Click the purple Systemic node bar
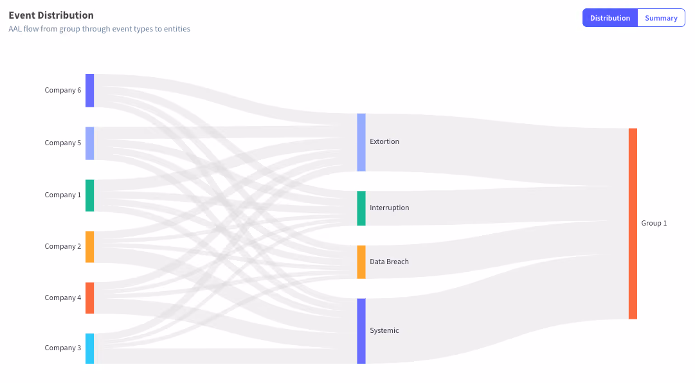695x383 pixels. click(x=361, y=331)
